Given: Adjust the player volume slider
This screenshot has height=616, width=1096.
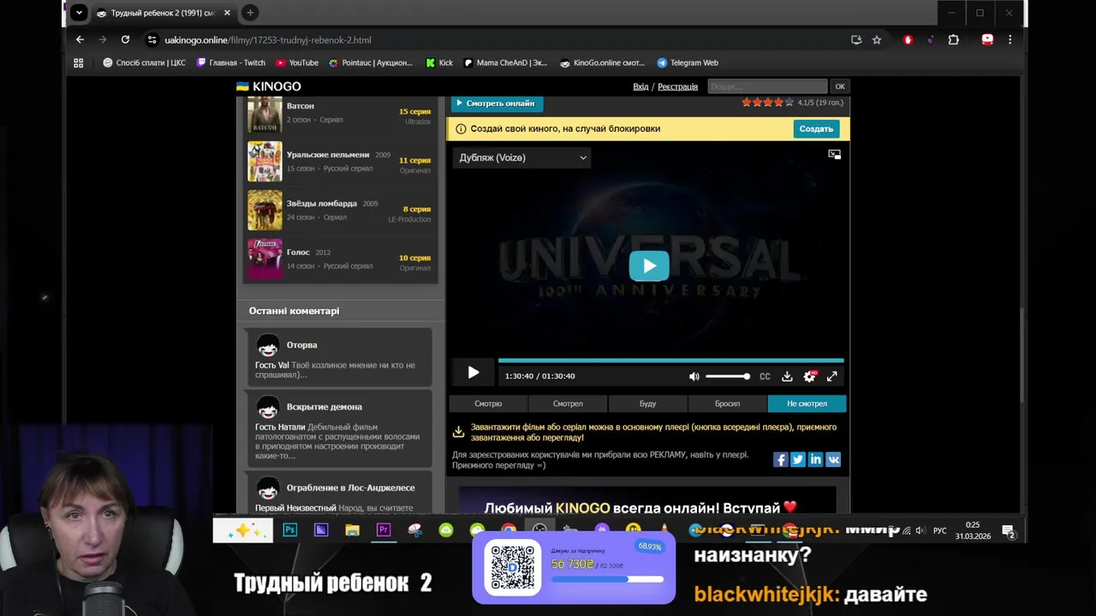Looking at the screenshot, I should (x=728, y=376).
